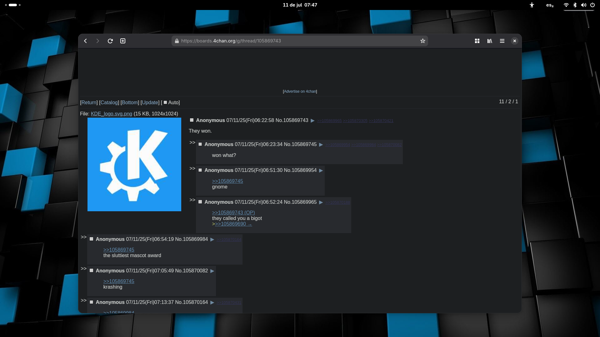This screenshot has height=337, width=600.
Task: Click quote link above 'the sluttiest mascot award'
Action: coord(119,250)
